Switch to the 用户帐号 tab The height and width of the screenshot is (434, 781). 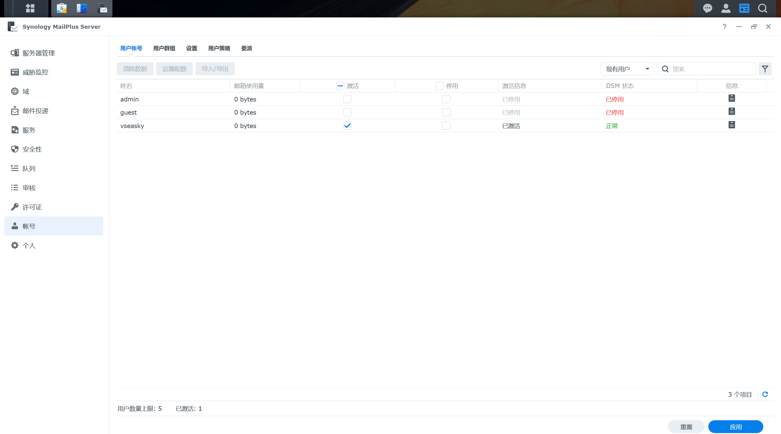pos(131,48)
